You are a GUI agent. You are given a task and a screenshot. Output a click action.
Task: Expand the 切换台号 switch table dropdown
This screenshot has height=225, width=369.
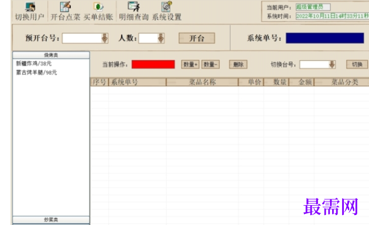click(332, 64)
